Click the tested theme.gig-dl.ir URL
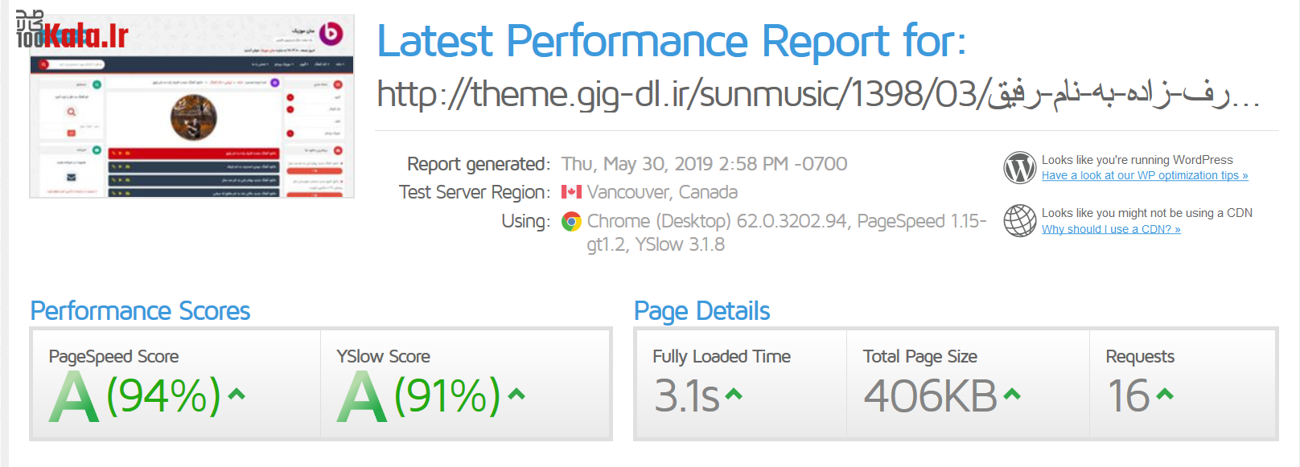Screen dimensions: 1300x467 tap(817, 95)
